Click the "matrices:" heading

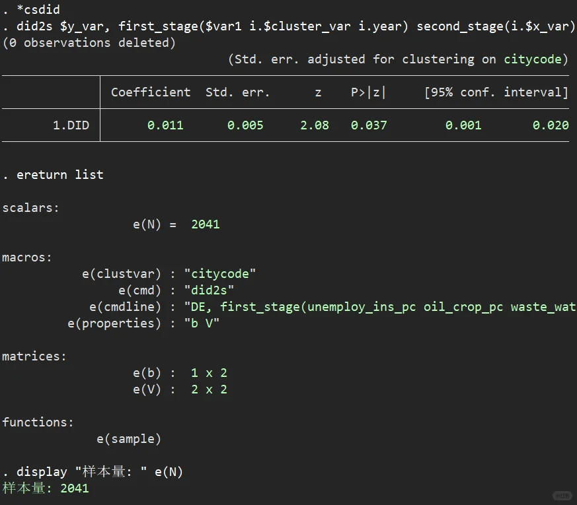coord(34,356)
